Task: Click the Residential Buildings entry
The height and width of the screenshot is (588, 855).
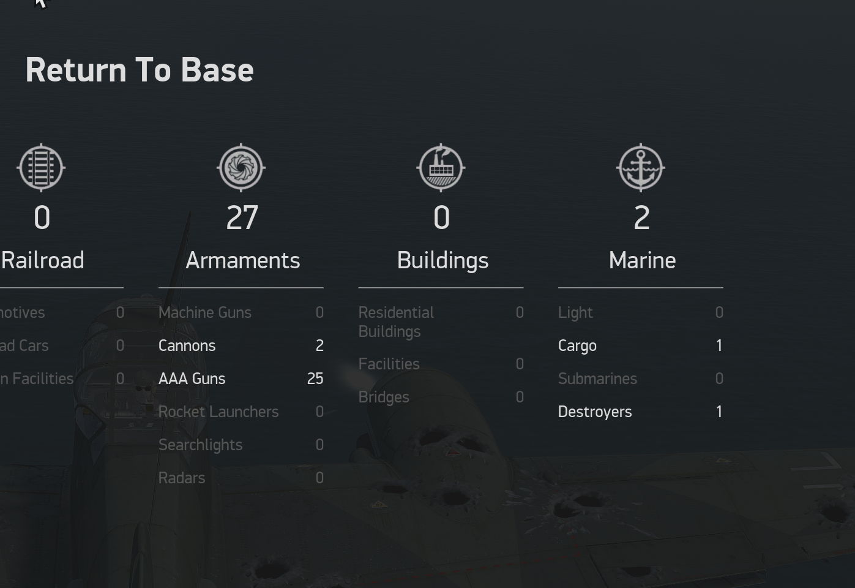Action: [396, 322]
